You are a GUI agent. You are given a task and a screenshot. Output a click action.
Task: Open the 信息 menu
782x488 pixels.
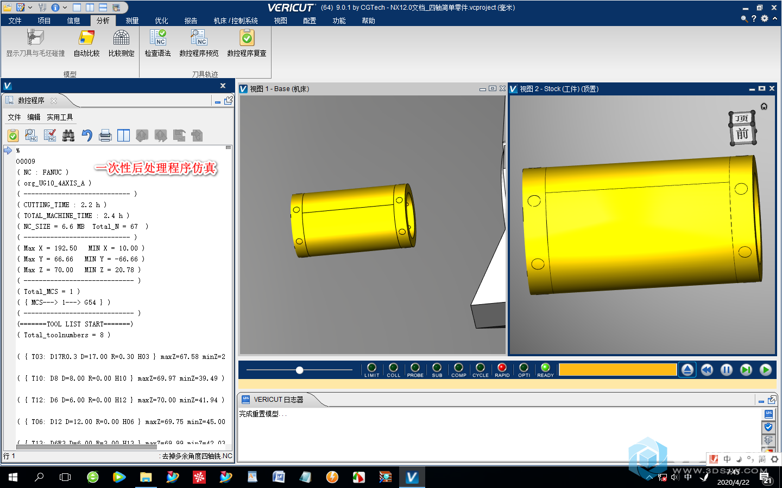tap(74, 21)
